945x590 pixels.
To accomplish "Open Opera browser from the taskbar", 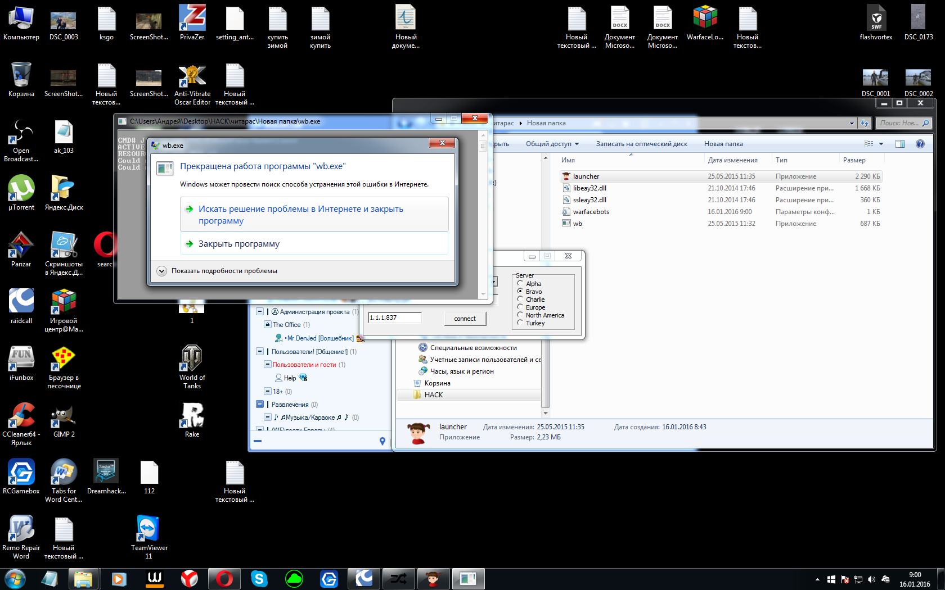I will pos(224,579).
